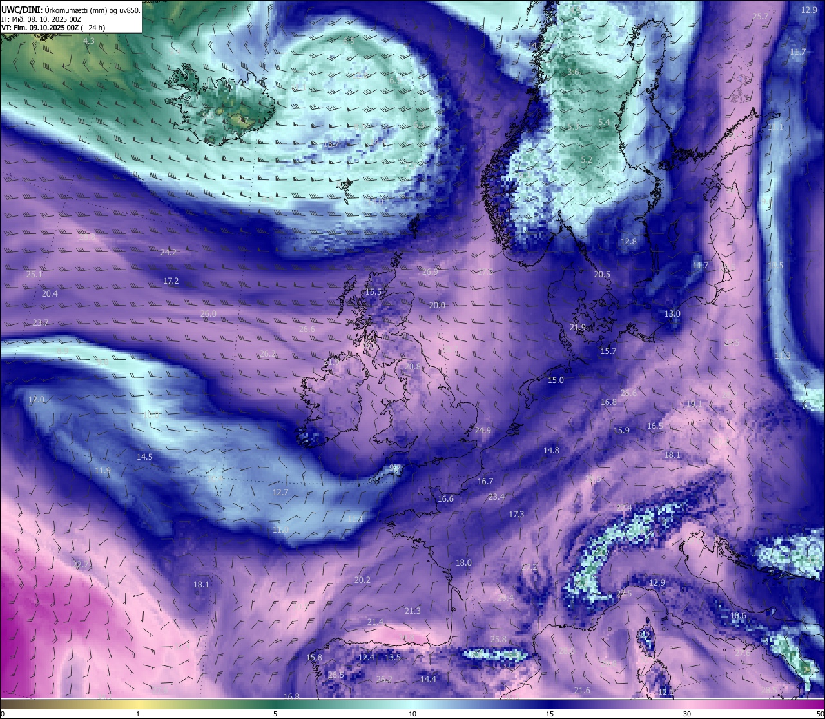825x719 pixels.
Task: Click the title "UWC/DINI: Úrkomumætti (mm) og uv850."
Action: (x=70, y=9)
